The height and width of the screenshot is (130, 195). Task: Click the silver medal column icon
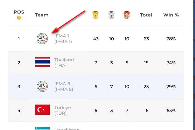coord(111,15)
